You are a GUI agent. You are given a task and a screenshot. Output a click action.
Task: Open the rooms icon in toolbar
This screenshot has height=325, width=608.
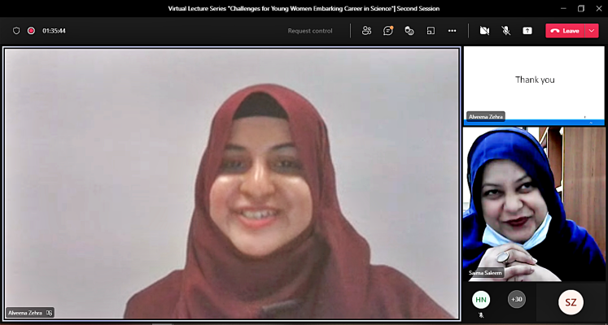point(431,31)
